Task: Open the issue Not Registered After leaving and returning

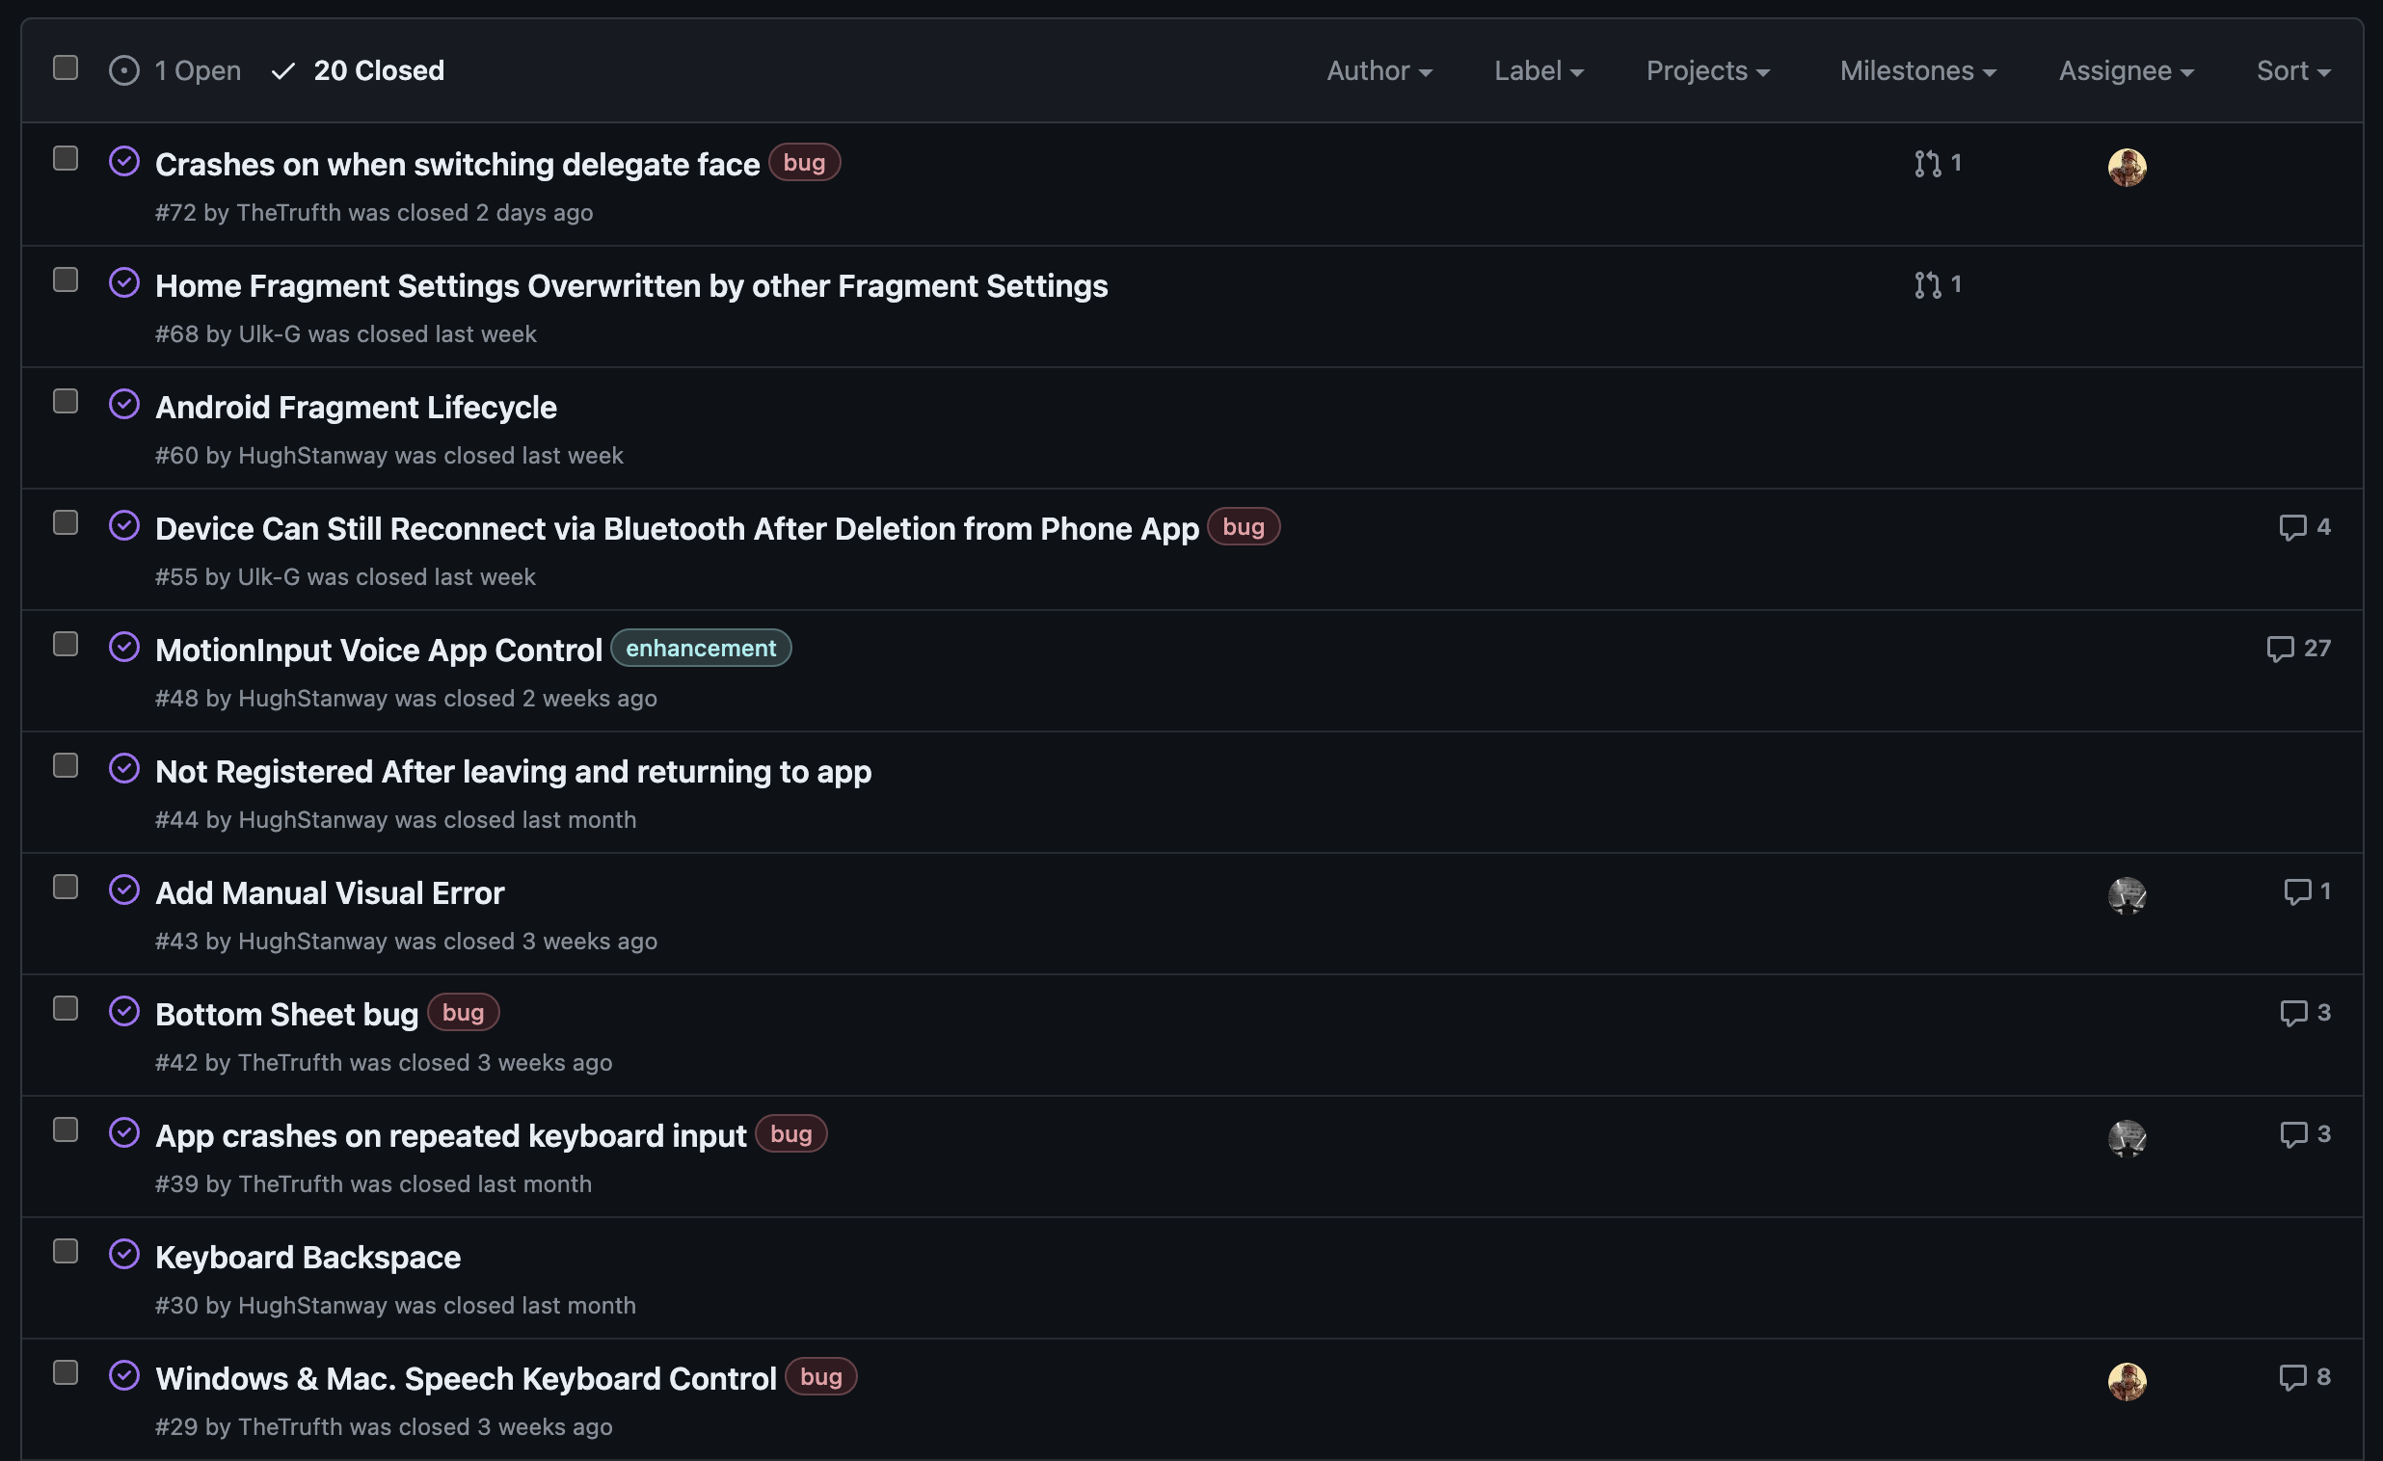Action: (x=513, y=772)
